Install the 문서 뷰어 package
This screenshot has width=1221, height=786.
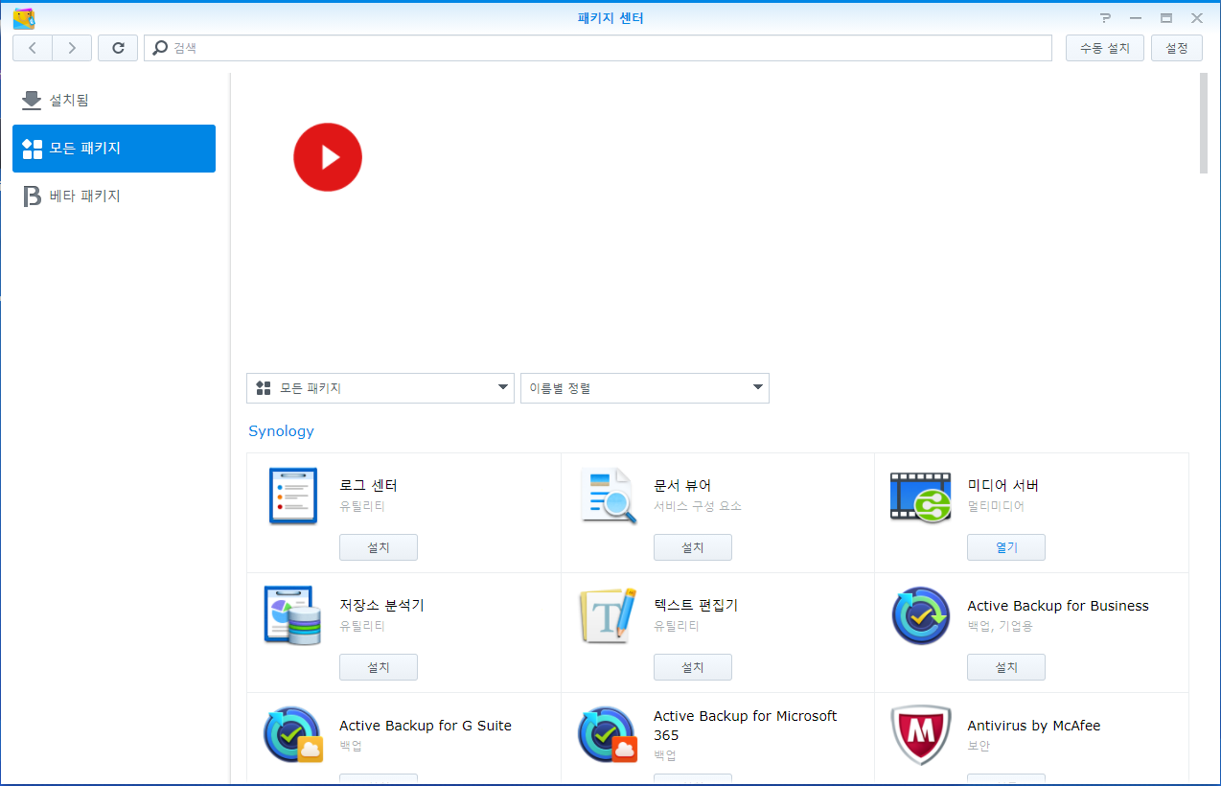click(693, 547)
